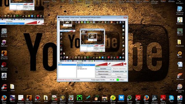Toggle the Рабочий стол source checkbox
Viewport: 185px width, 104px height.
[78, 69]
